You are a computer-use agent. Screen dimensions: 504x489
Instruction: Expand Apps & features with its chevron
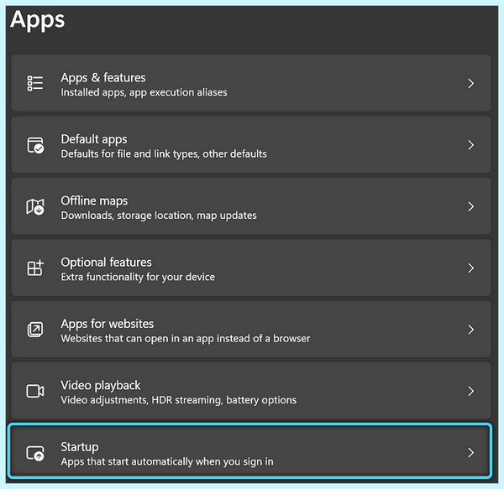[471, 83]
